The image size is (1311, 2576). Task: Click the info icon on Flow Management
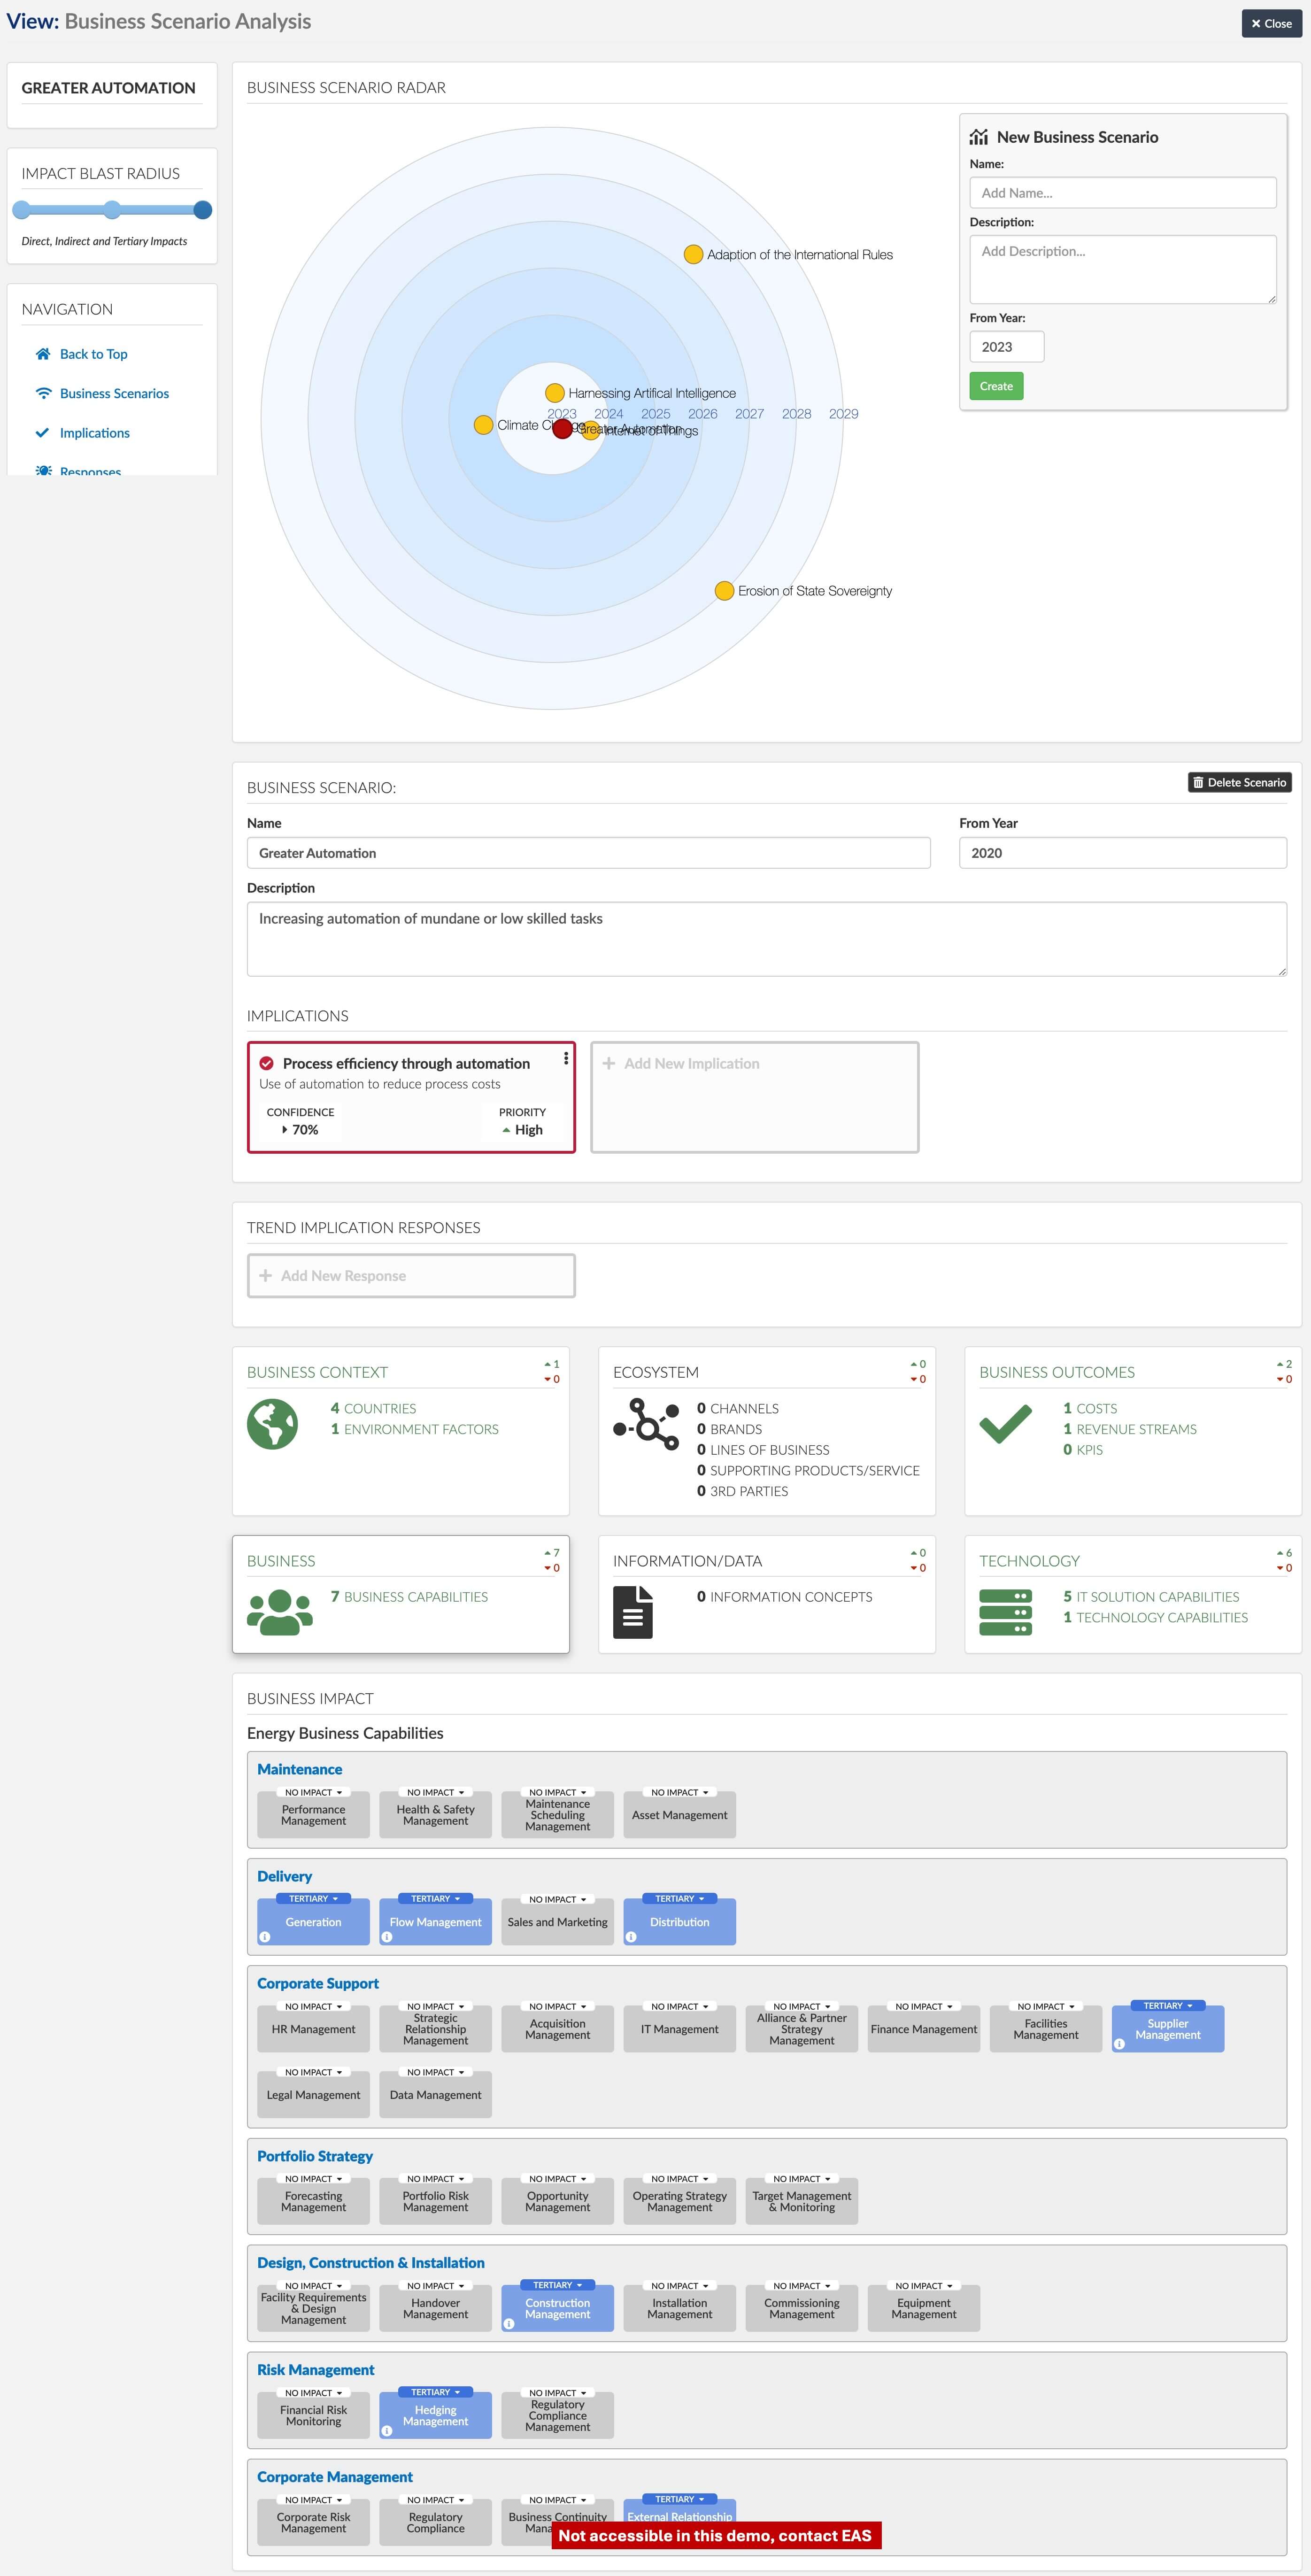click(x=387, y=1937)
